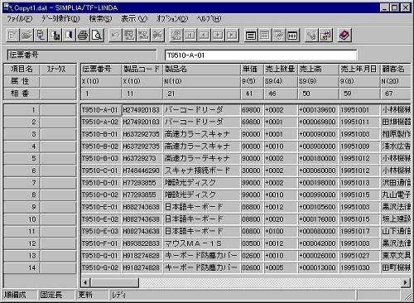Select row number 9 button

pos(22,207)
